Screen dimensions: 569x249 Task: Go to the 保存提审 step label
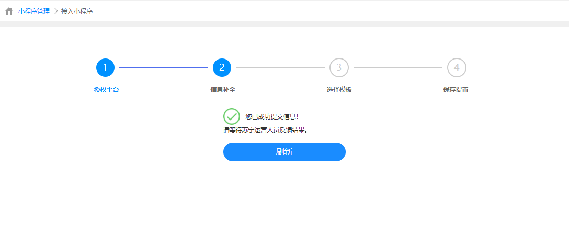tap(456, 90)
